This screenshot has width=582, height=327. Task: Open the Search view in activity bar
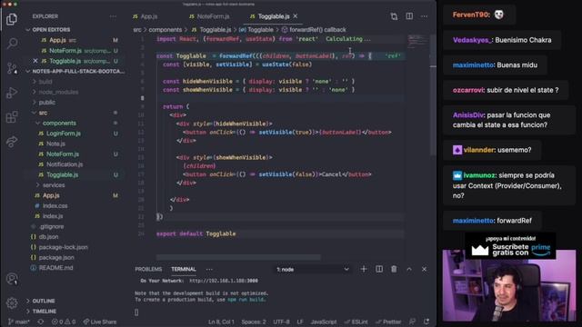[x=12, y=44]
